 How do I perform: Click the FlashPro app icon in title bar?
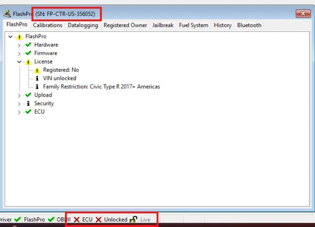(7, 14)
